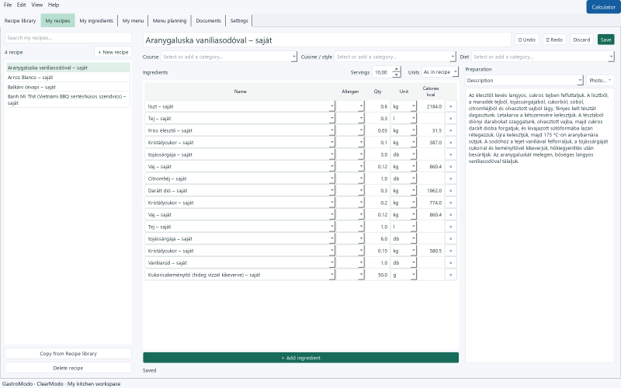Viewport: 621px width, 388px height.
Task: Remove the Kristálycukor row with 580.5 kcal
Action: click(450, 251)
